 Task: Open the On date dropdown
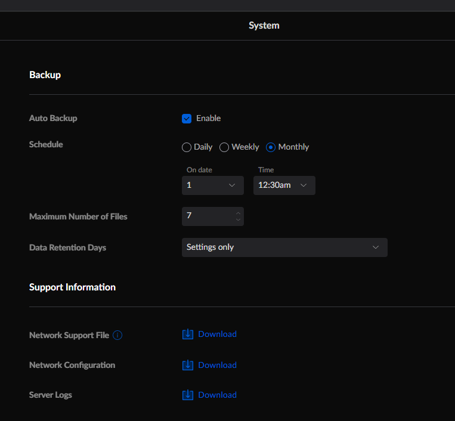212,185
